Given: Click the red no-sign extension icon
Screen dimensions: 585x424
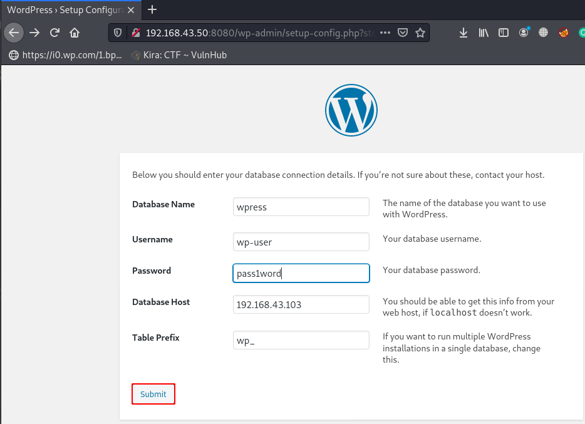Looking at the screenshot, I should tap(563, 33).
